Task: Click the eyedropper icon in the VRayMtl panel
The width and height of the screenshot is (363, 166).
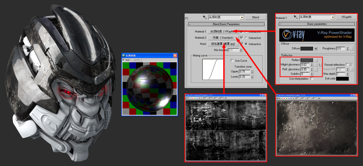Action: coord(295,18)
